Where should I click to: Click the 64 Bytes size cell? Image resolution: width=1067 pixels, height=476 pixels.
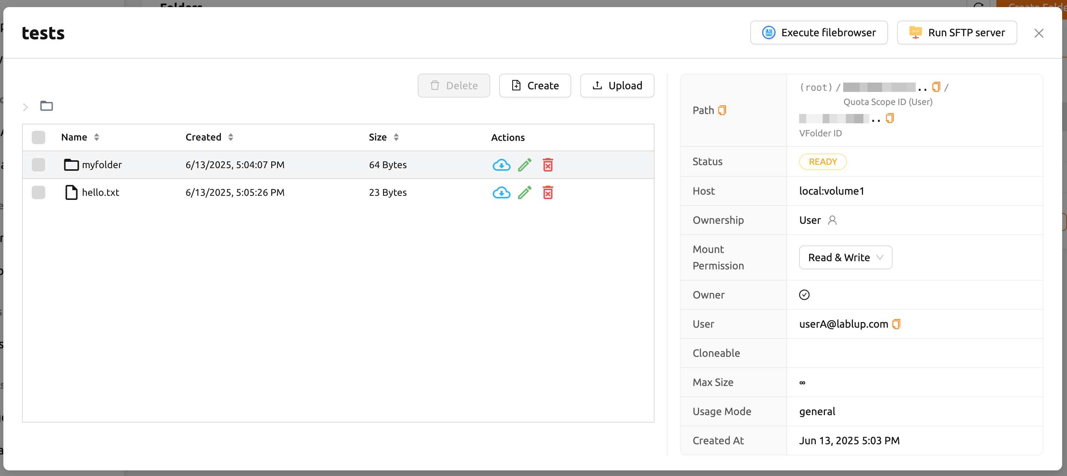click(388, 165)
